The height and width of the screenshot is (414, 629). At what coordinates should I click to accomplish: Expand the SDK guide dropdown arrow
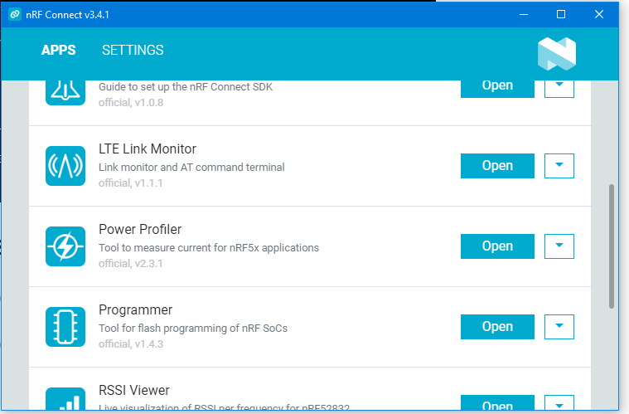pyautogui.click(x=559, y=86)
